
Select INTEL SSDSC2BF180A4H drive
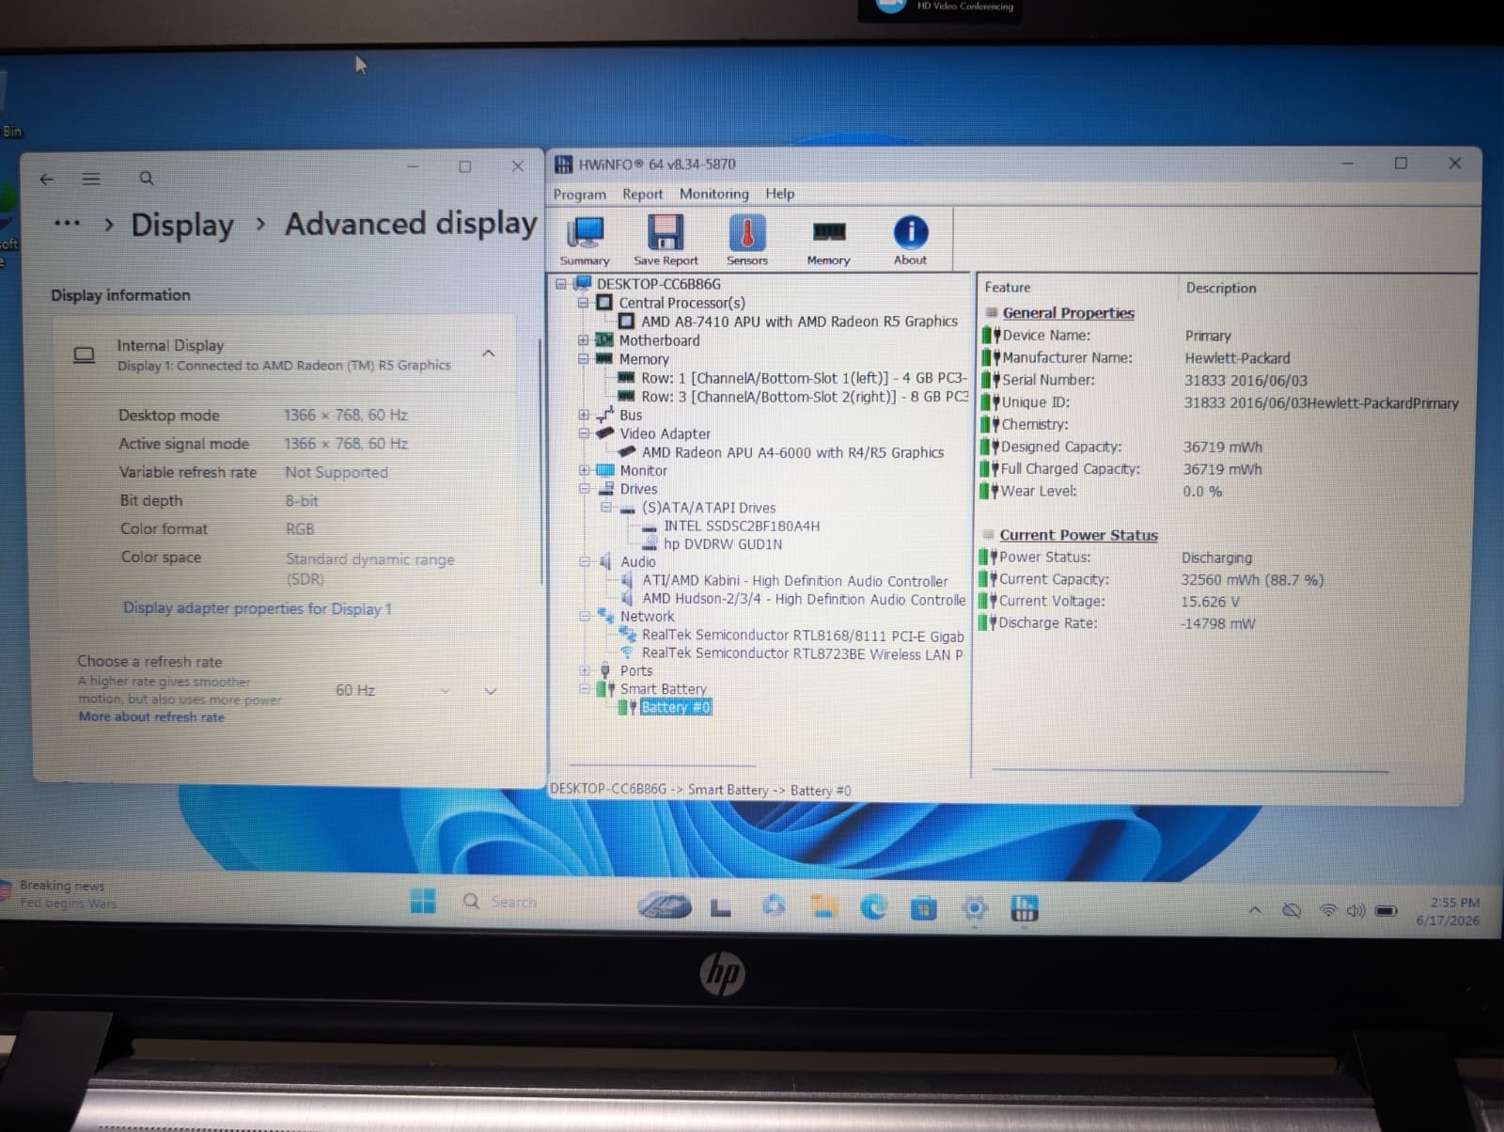coord(742,526)
